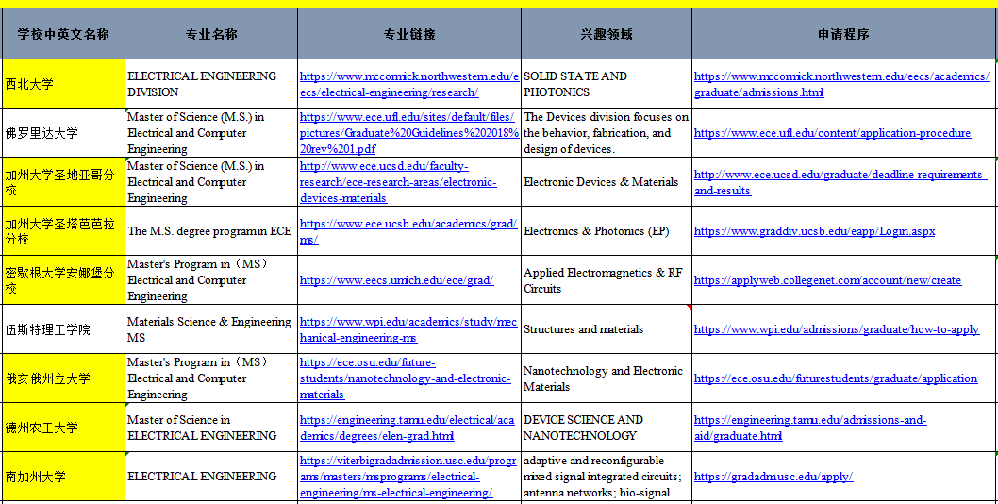Select the 申请程序 header cell
This screenshot has width=998, height=504.
click(x=844, y=34)
